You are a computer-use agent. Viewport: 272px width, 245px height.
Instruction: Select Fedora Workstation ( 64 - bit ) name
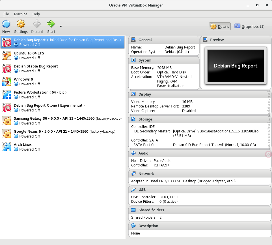click(40, 92)
